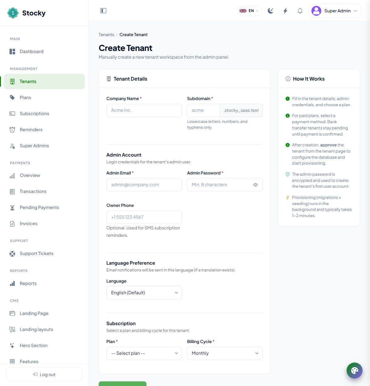Click the Tenant Details building icon
The width and height of the screenshot is (370, 386).
[109, 79]
